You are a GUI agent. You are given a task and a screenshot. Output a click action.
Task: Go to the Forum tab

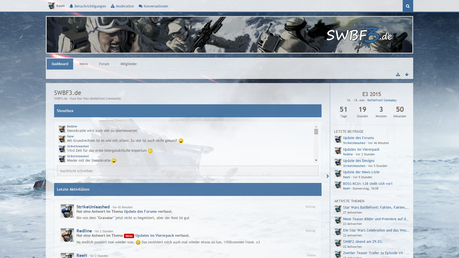click(104, 64)
